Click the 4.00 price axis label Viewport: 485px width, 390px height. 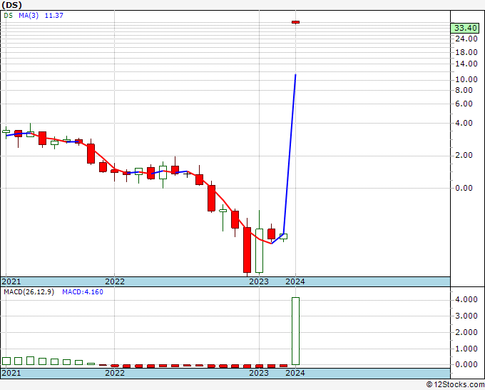click(464, 123)
